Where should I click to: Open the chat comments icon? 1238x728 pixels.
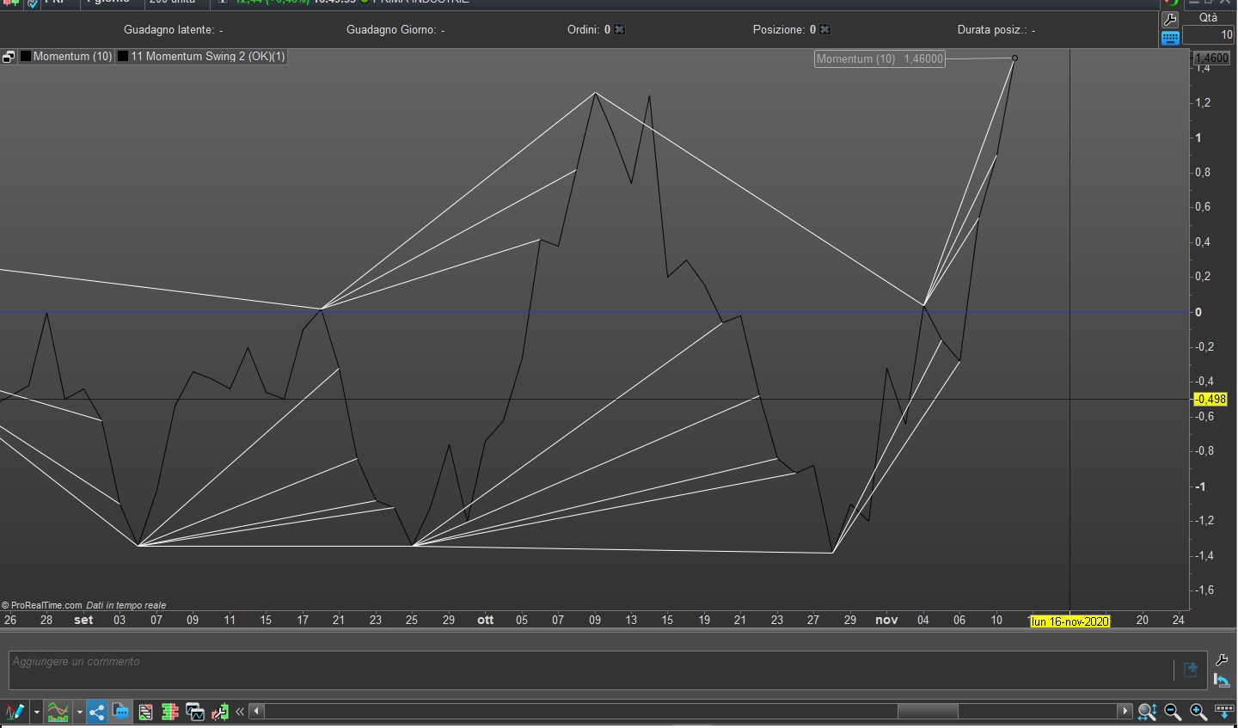coord(120,712)
